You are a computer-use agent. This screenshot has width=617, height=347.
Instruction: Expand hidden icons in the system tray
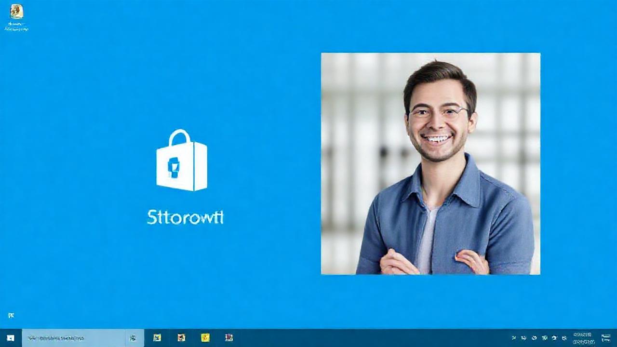tap(515, 338)
